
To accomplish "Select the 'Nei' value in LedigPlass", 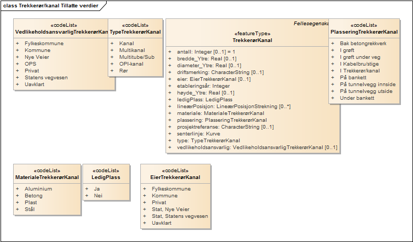I will tap(97, 196).
